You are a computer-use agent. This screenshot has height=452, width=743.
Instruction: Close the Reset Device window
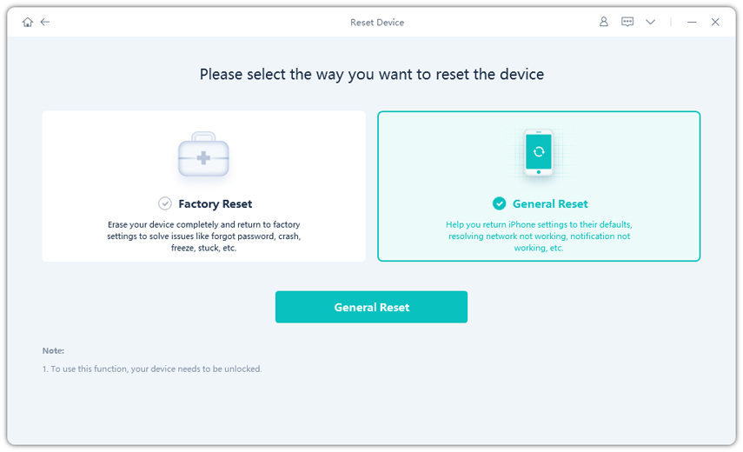[715, 23]
